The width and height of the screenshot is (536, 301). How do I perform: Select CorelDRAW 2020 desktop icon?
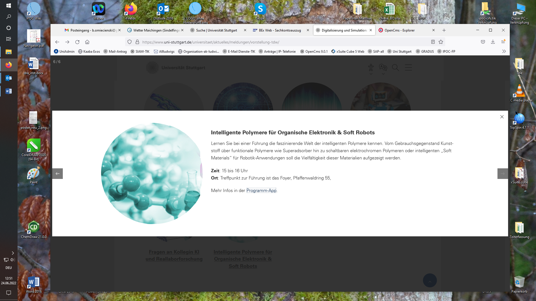pos(34,150)
